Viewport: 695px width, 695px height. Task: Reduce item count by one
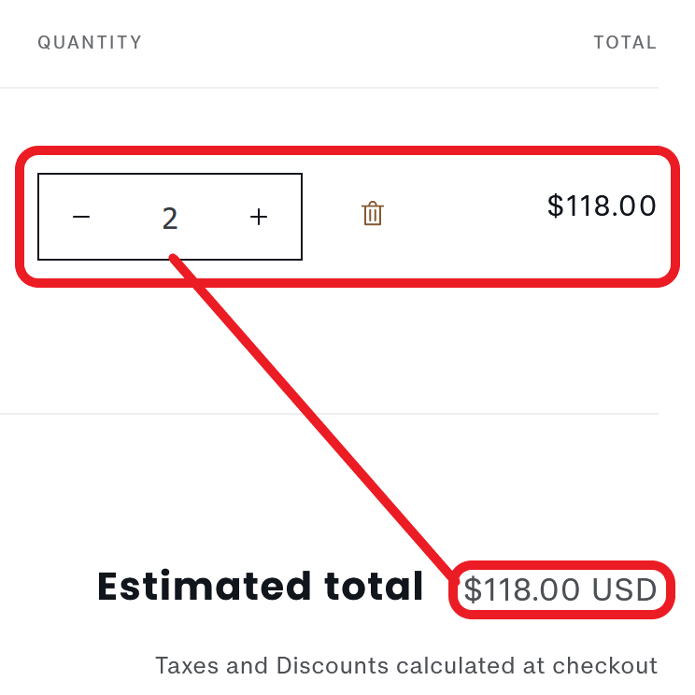click(82, 218)
